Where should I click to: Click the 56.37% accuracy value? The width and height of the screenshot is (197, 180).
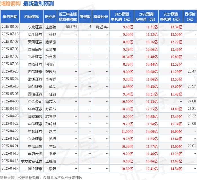pyautogui.click(x=71, y=27)
